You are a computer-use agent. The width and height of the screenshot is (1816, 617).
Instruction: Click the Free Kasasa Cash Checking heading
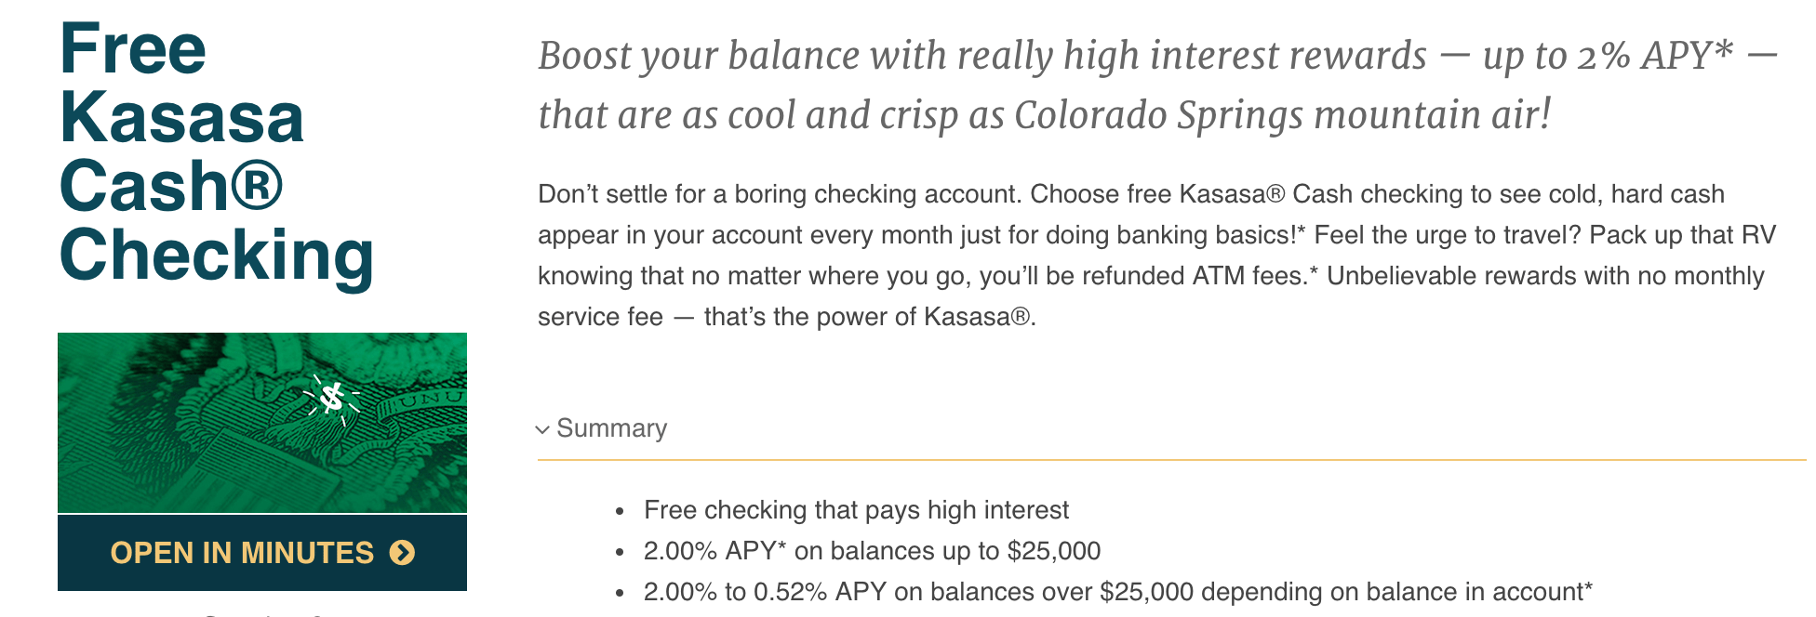(216, 151)
